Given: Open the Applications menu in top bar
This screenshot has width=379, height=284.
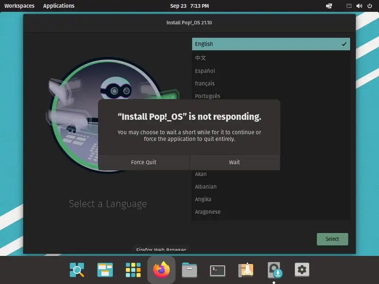Looking at the screenshot, I should tap(59, 6).
